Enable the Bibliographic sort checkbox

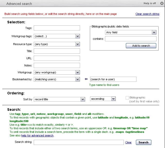(x=127, y=98)
